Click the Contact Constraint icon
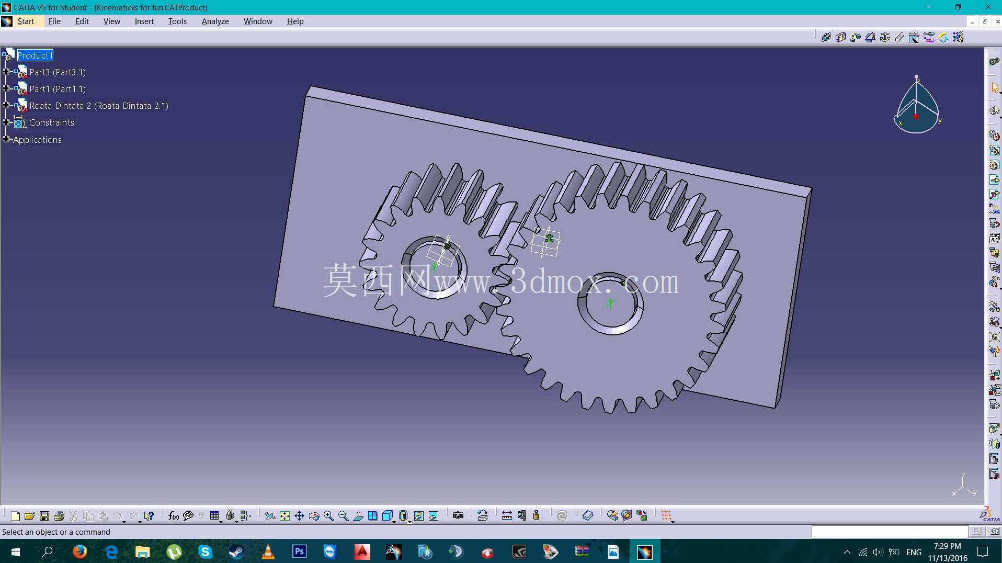Viewport: 1002px width, 563px height. pyautogui.click(x=841, y=37)
